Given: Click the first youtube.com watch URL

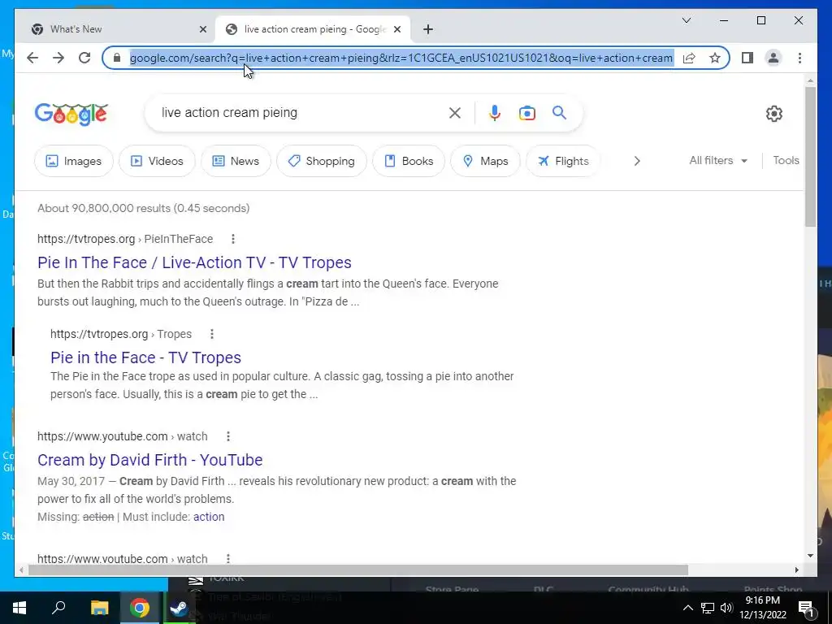Looking at the screenshot, I should click(122, 436).
